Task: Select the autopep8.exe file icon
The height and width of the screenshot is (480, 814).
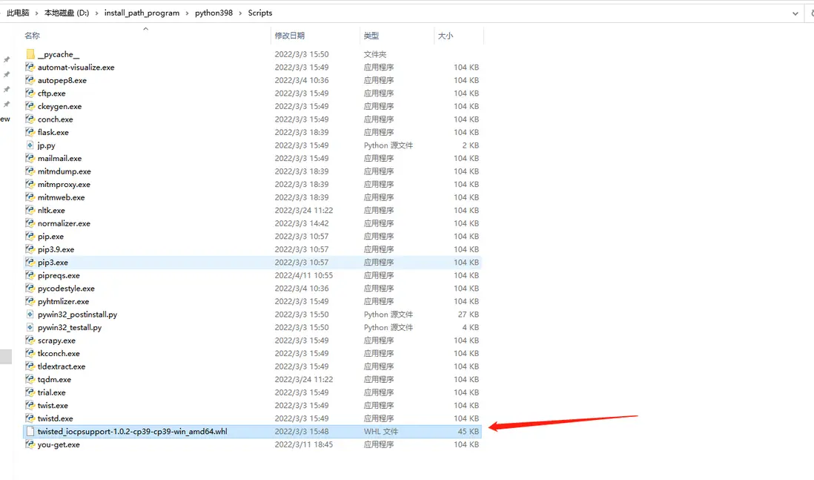Action: pyautogui.click(x=30, y=80)
